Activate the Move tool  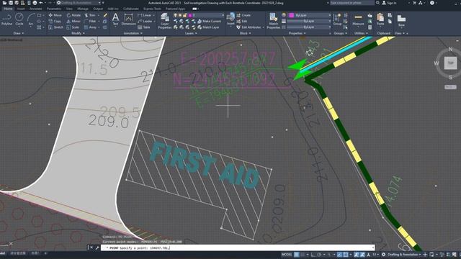coord(55,15)
